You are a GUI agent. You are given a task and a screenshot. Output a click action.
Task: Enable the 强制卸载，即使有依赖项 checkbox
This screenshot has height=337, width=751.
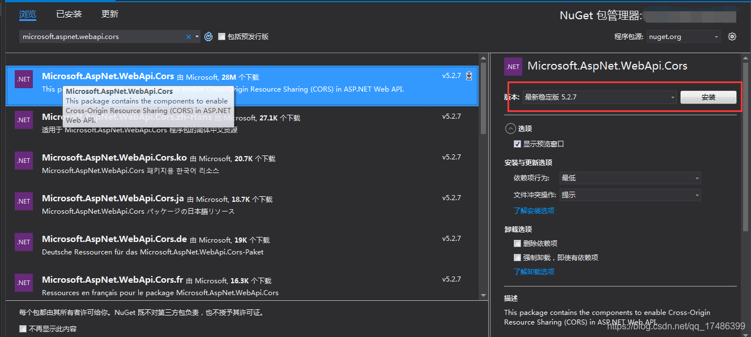coord(517,258)
